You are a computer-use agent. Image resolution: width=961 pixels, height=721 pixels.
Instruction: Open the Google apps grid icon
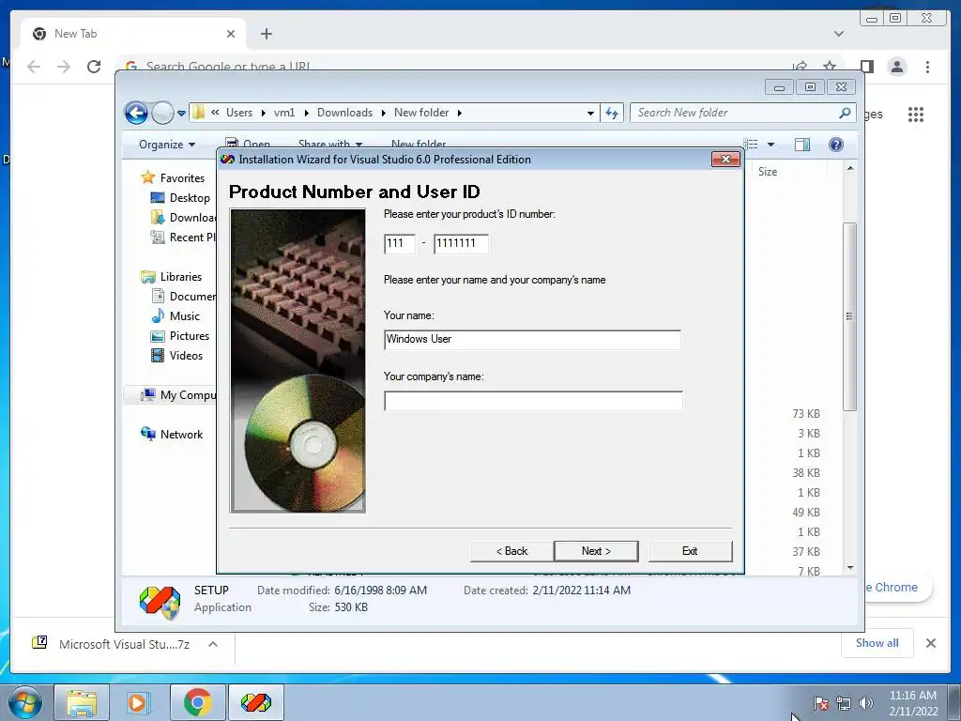[x=916, y=114]
